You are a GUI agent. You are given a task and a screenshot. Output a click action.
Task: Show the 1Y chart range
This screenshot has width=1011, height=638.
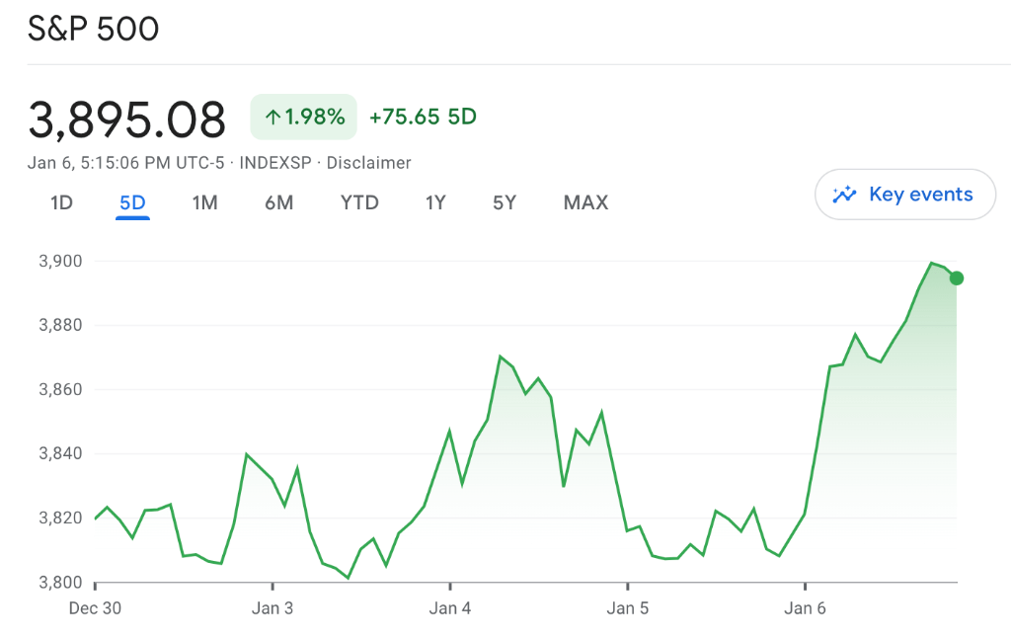point(435,202)
